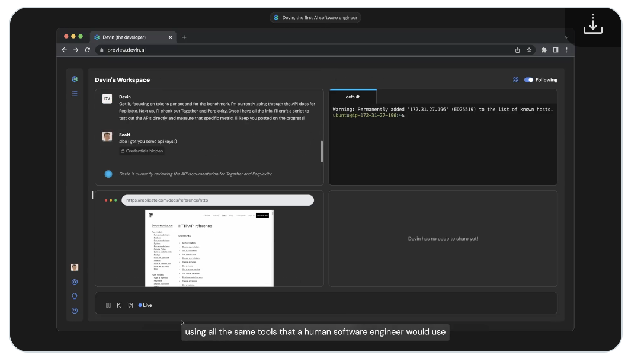Close the Devin (the developer) tab

[170, 37]
